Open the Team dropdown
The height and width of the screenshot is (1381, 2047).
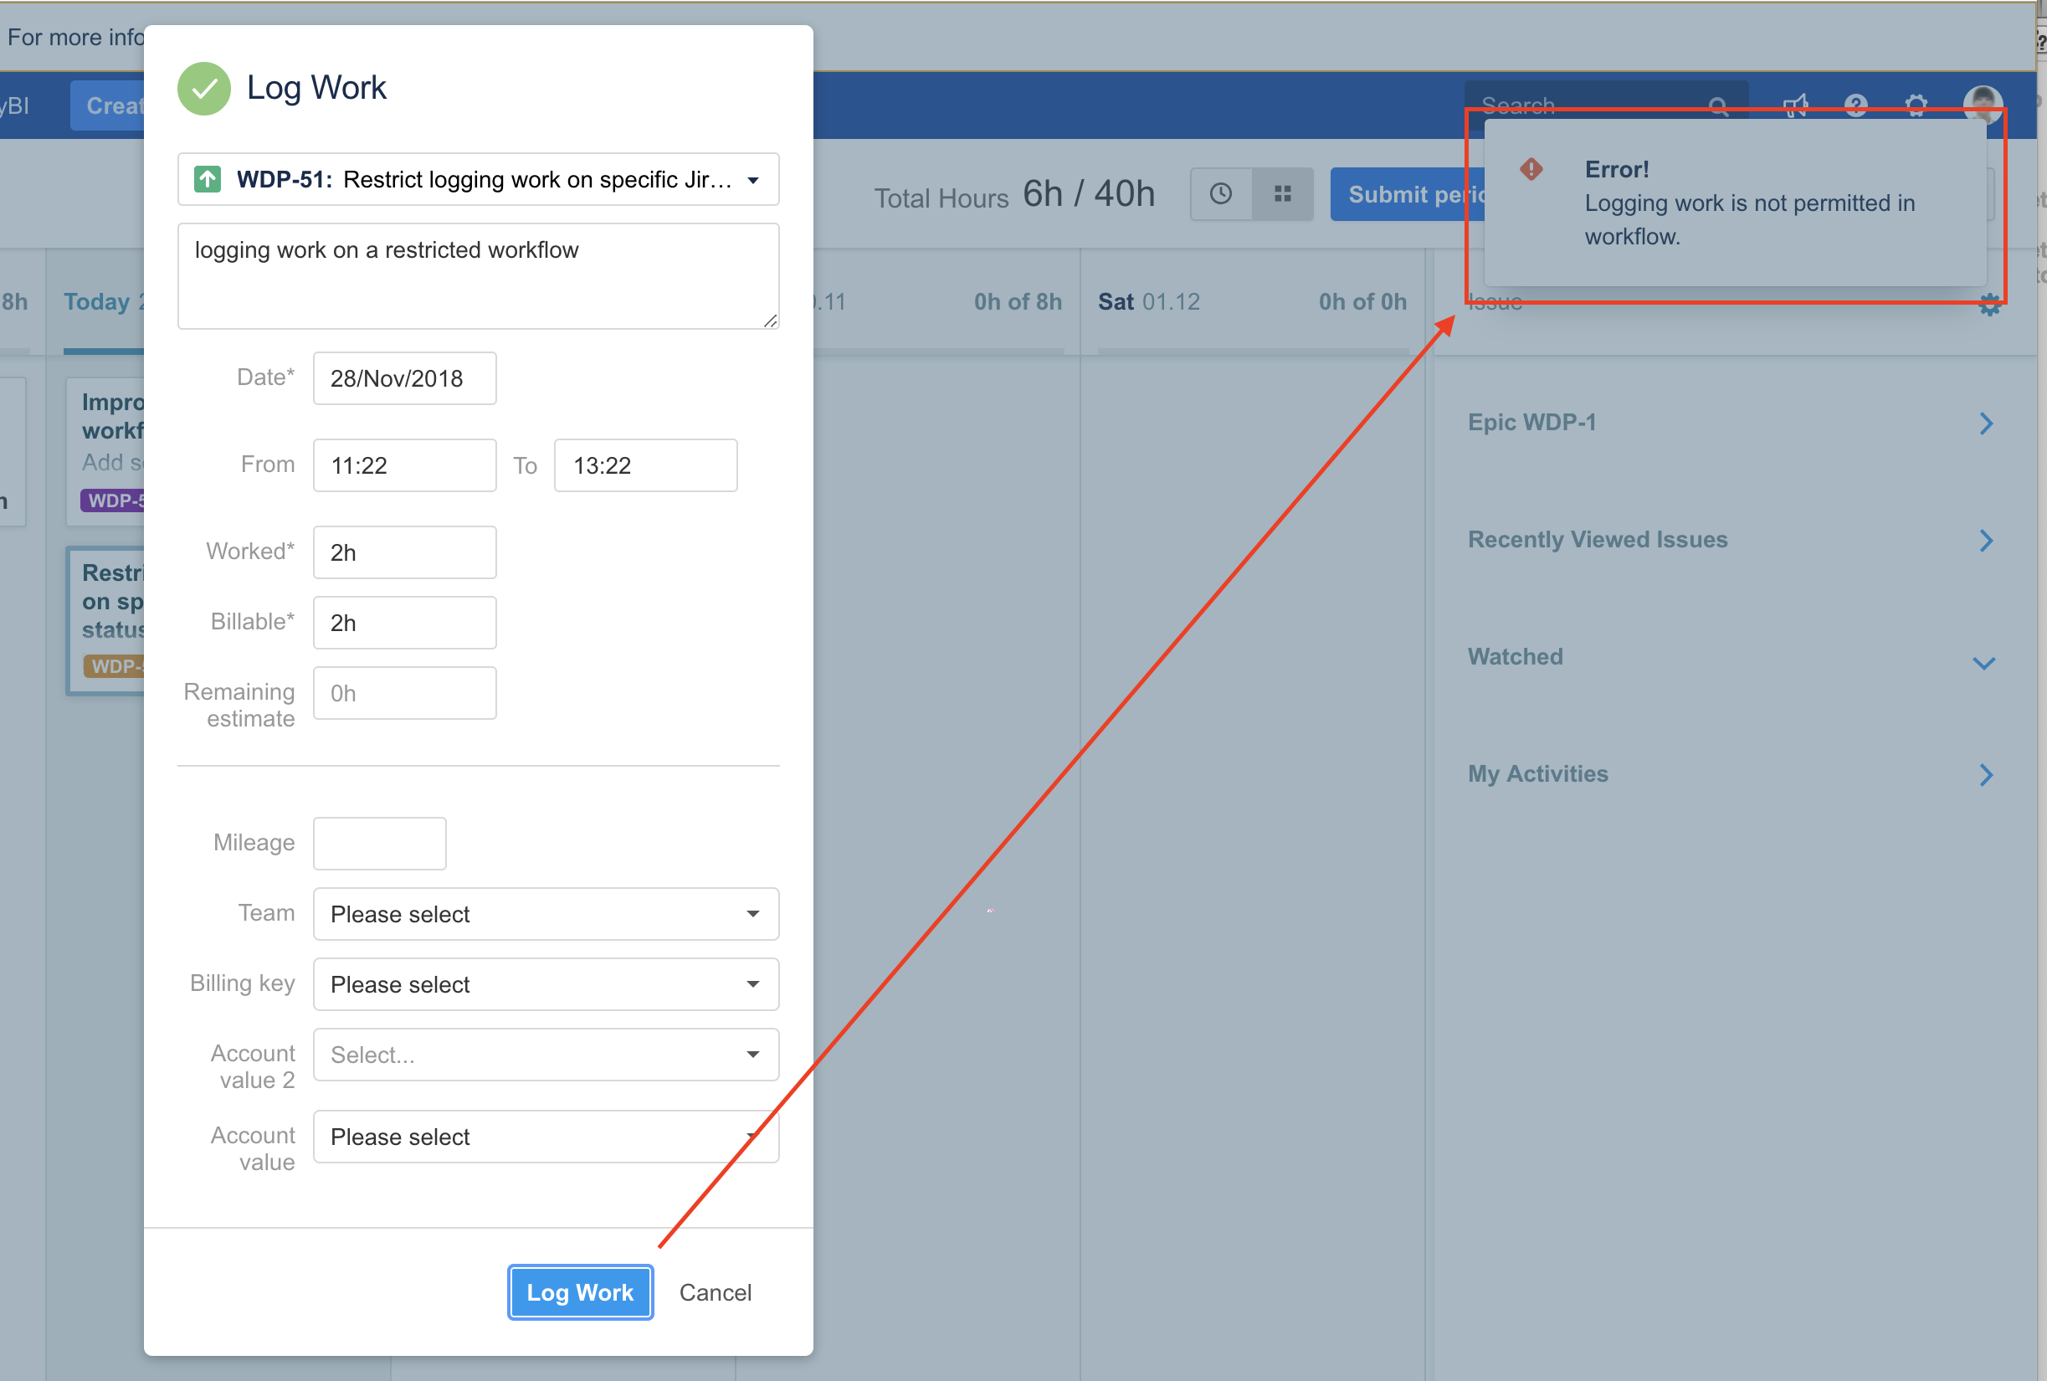tap(545, 914)
